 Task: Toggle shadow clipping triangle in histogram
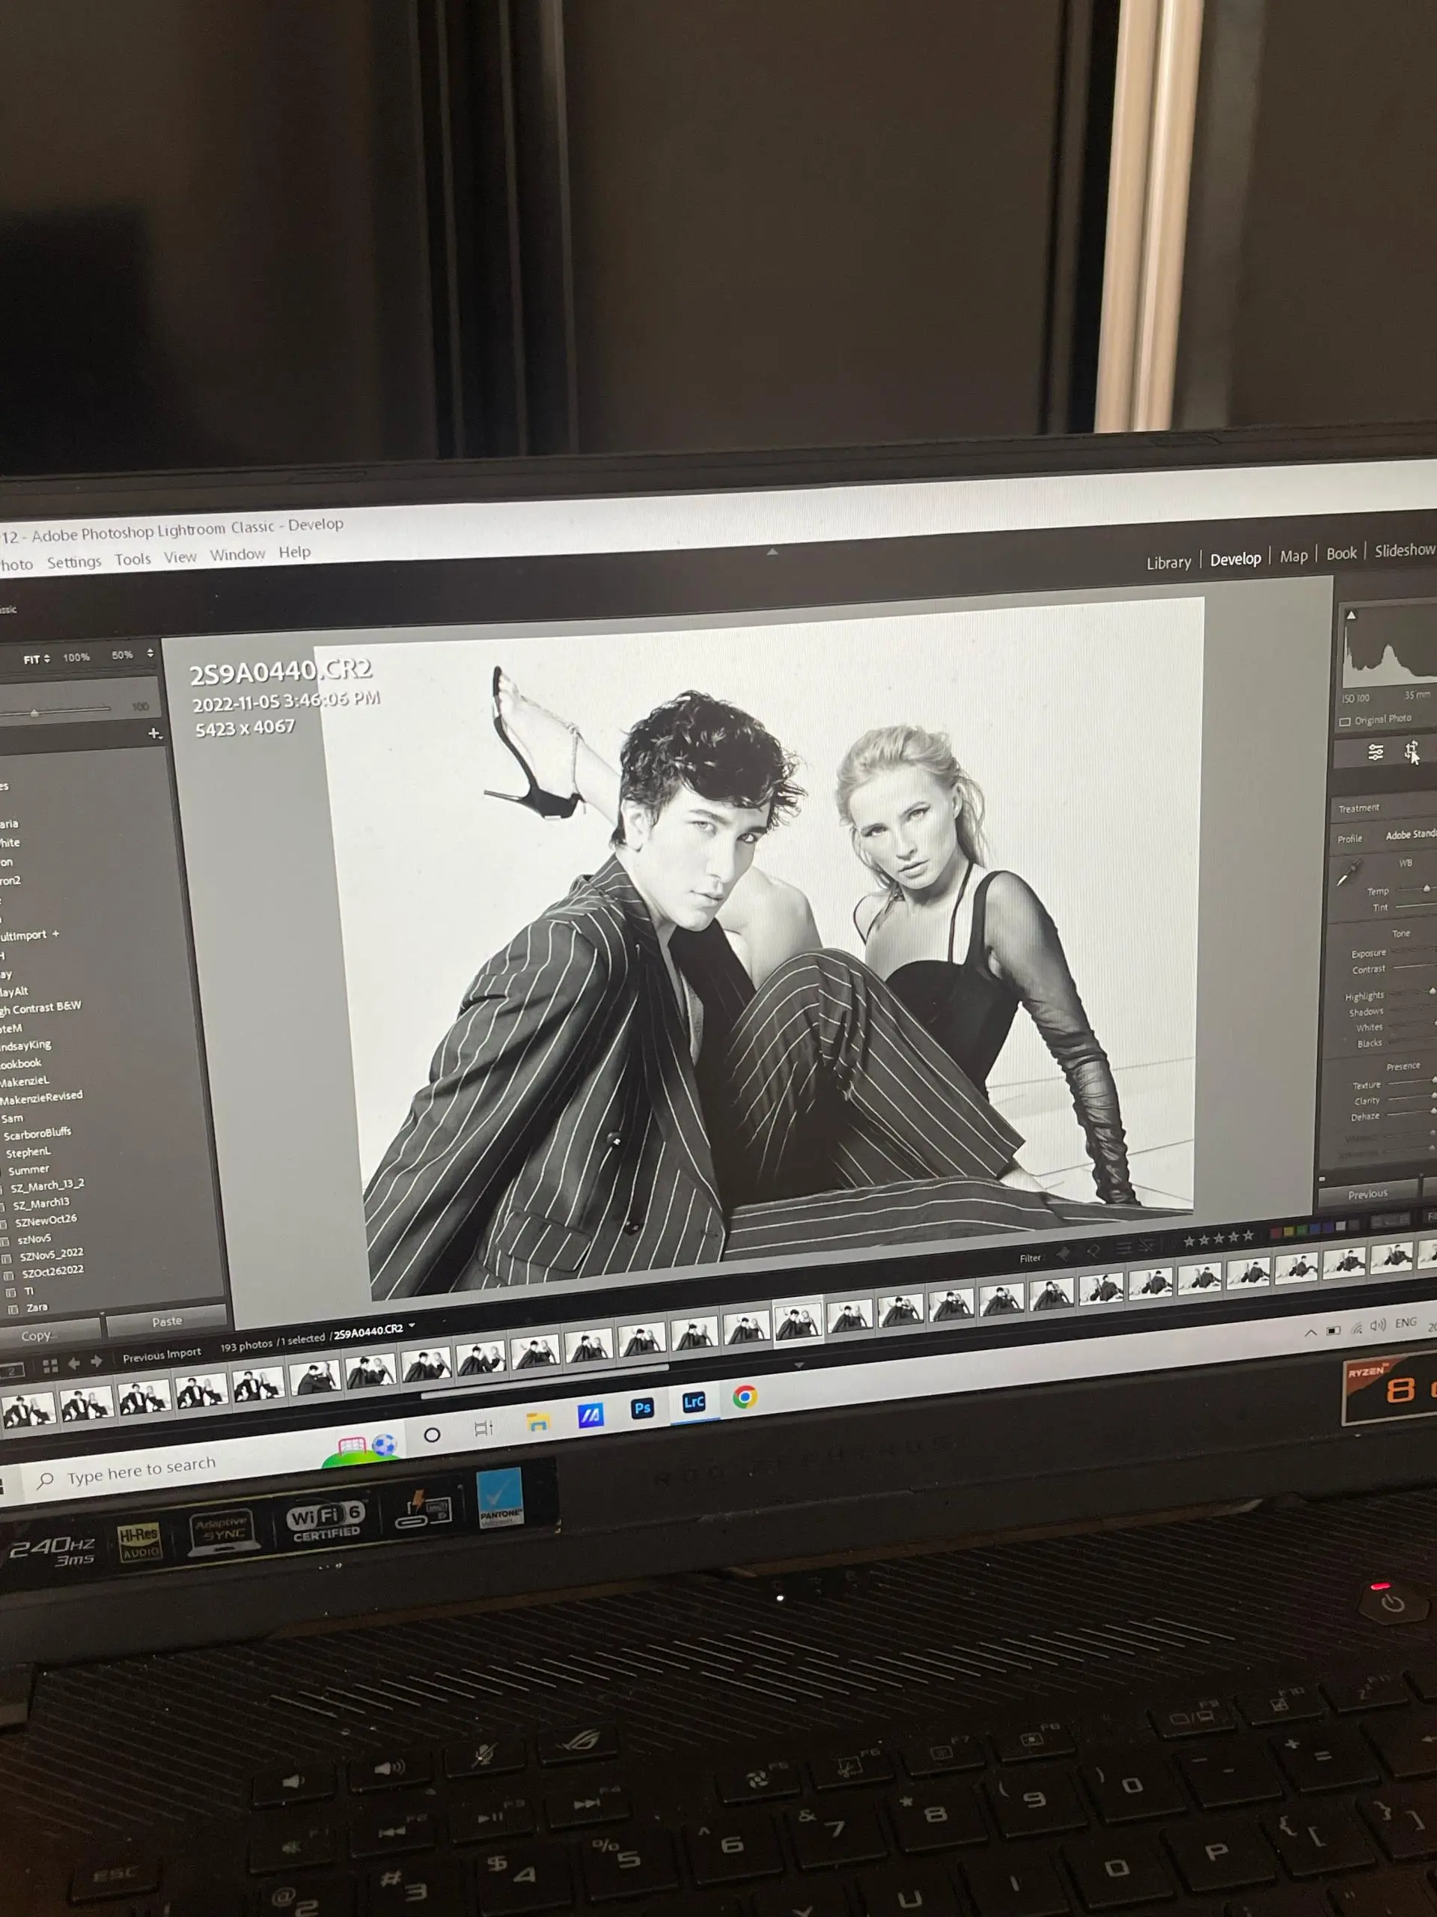1350,616
